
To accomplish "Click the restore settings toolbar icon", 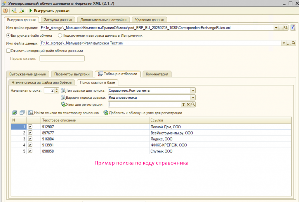I will point(14,11).
